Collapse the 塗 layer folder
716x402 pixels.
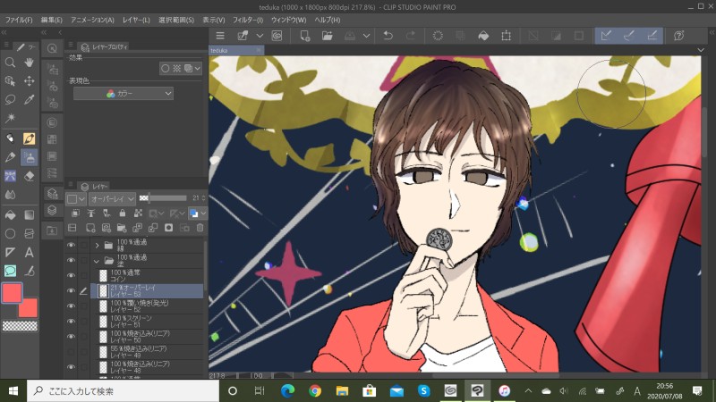pyautogui.click(x=97, y=260)
